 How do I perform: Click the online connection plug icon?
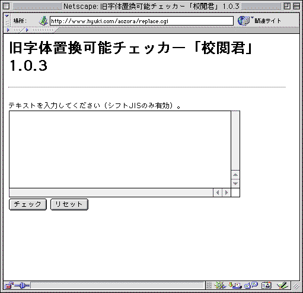[x=22, y=285]
